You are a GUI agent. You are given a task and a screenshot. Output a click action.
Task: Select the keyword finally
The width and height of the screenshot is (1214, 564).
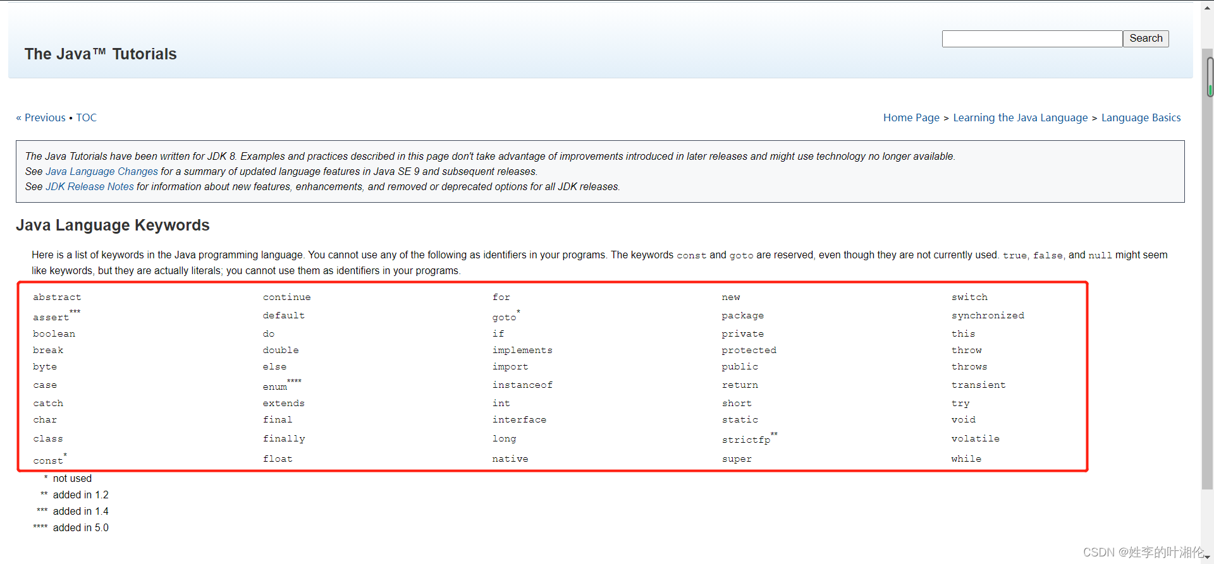click(x=284, y=438)
